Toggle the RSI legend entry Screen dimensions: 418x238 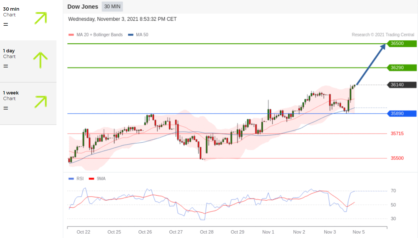pos(76,179)
